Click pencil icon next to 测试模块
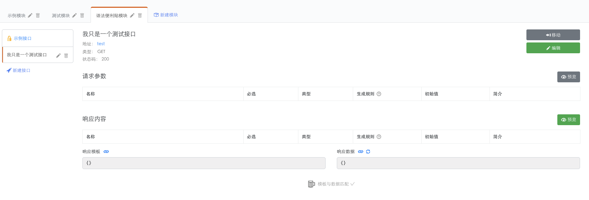This screenshot has height=200, width=589. pos(75,15)
